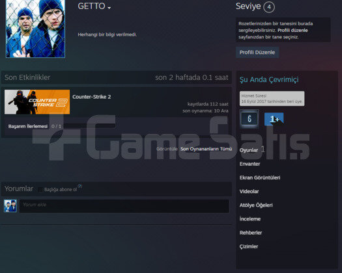Viewport: 342px width, 273px height.
Task: Open Atölye Öğeleri workshop items
Action: (256, 205)
